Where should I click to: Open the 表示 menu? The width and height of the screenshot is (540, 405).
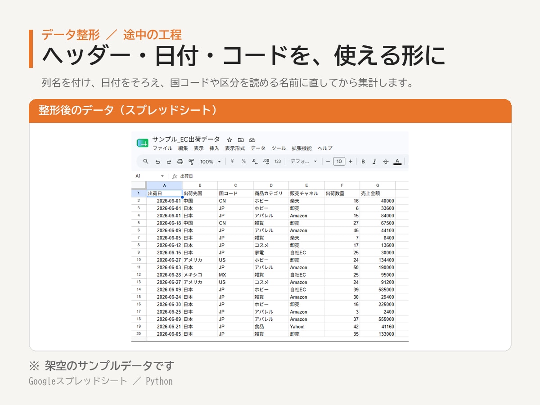pyautogui.click(x=198, y=148)
